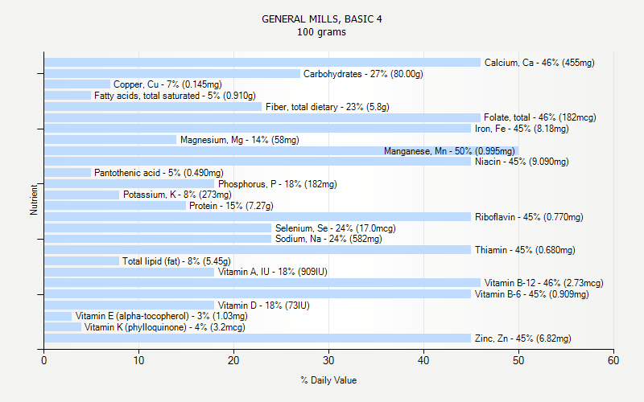The image size is (644, 402).
Task: Click the x-axis tick label 10
Action: (x=138, y=360)
